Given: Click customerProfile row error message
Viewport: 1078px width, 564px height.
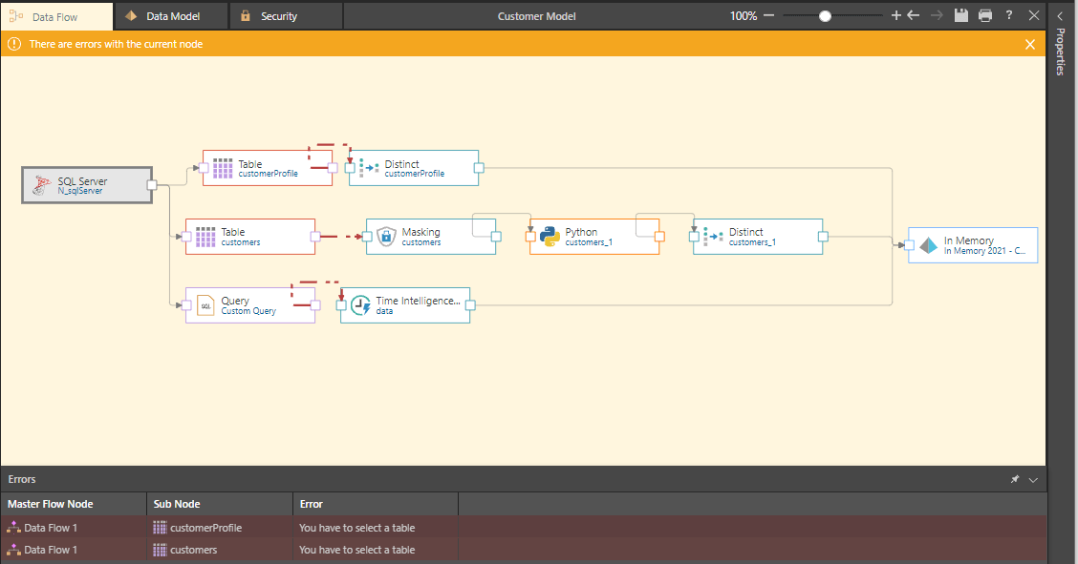Looking at the screenshot, I should click(356, 528).
